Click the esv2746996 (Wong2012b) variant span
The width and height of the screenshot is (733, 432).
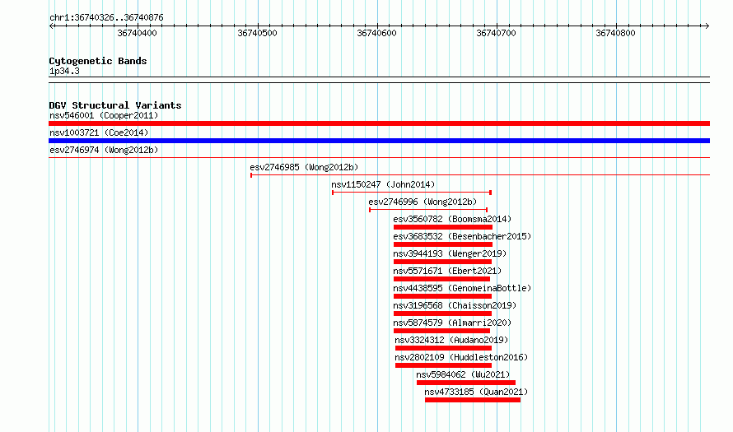coord(428,210)
